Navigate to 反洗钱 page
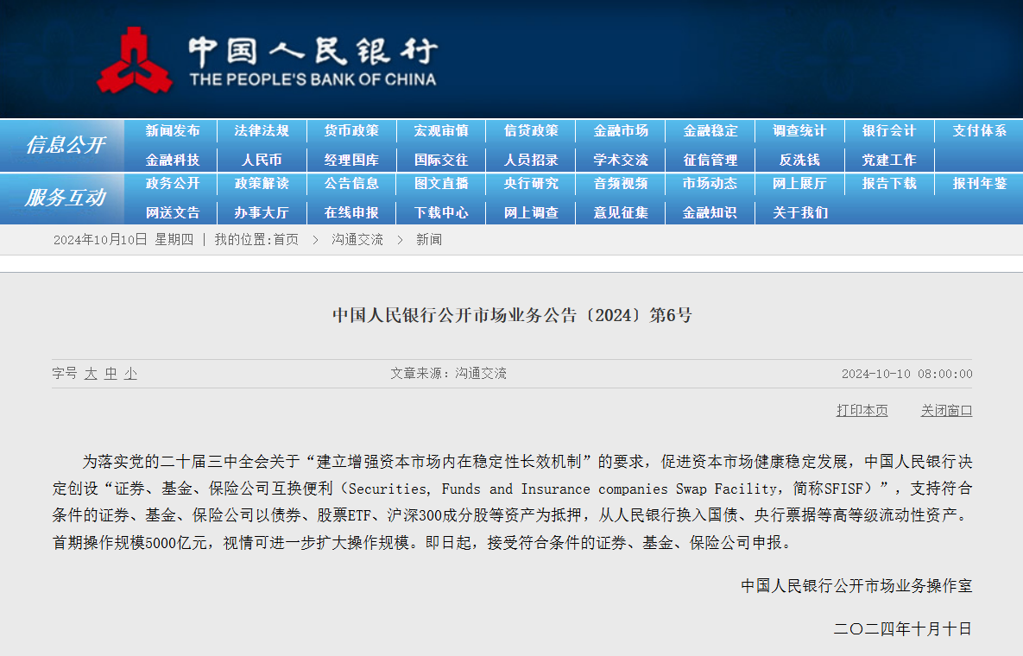 (x=799, y=160)
